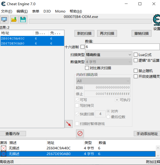The height and width of the screenshot is (165, 160).
Task: Click the 起始 start address field
Action: (x=107, y=87)
